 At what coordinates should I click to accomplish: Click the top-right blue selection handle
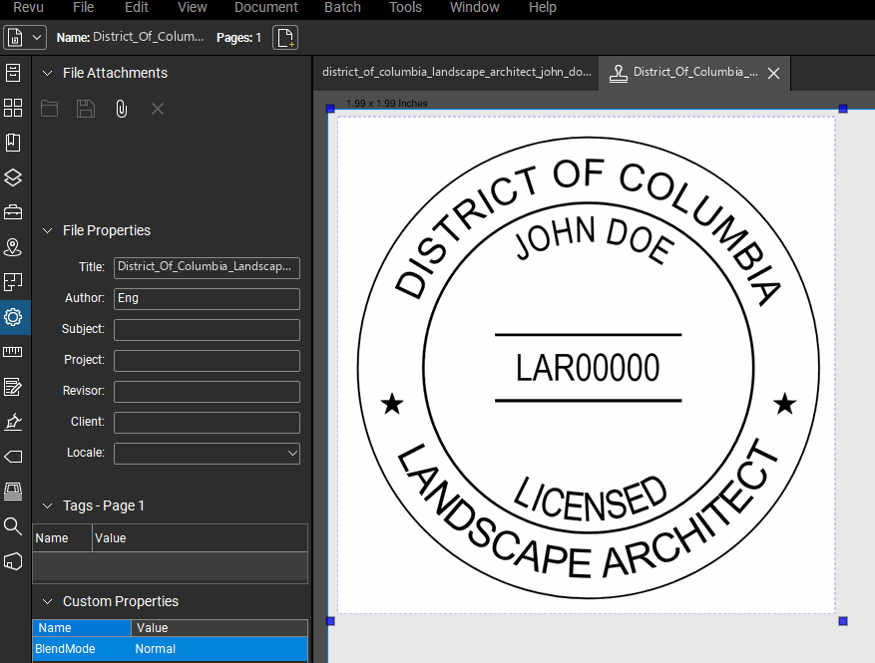click(843, 109)
